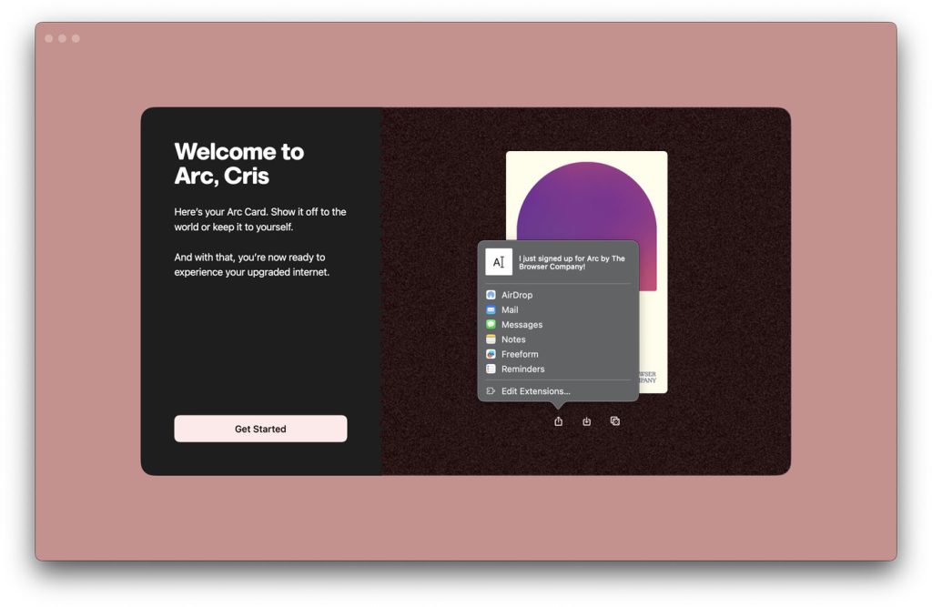Click the Reminders app icon in share menu
The height and width of the screenshot is (607, 932).
tap(491, 369)
